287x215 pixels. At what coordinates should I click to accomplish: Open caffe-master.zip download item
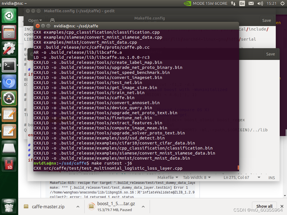[x=48, y=207]
